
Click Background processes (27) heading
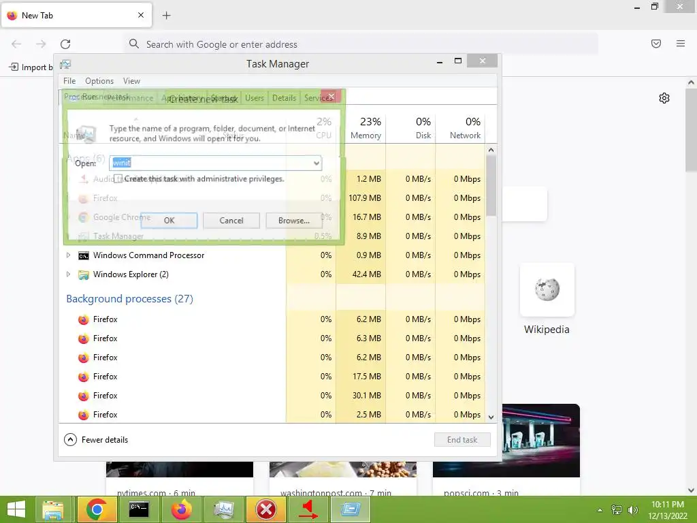(x=130, y=299)
